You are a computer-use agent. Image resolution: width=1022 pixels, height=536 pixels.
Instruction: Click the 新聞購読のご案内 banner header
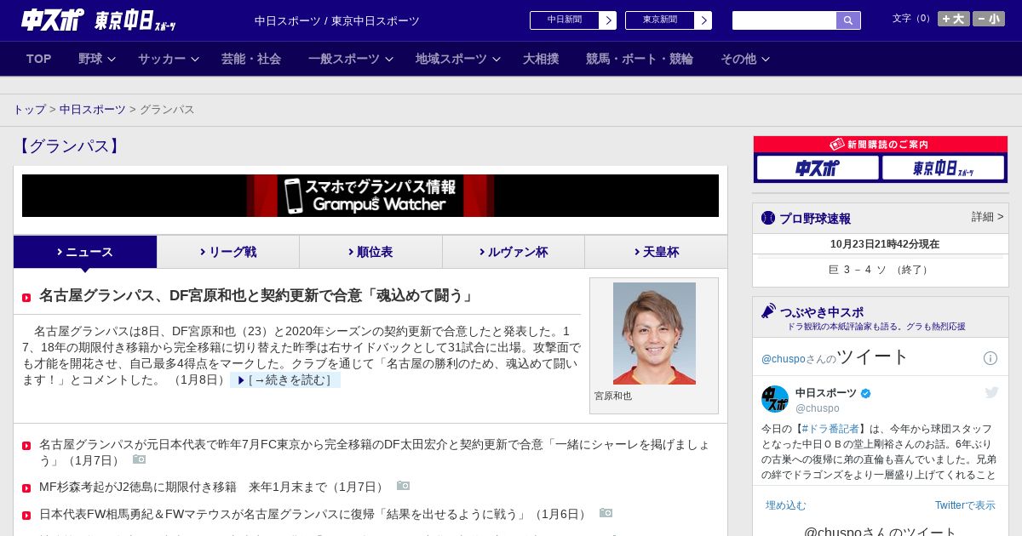tap(881, 145)
